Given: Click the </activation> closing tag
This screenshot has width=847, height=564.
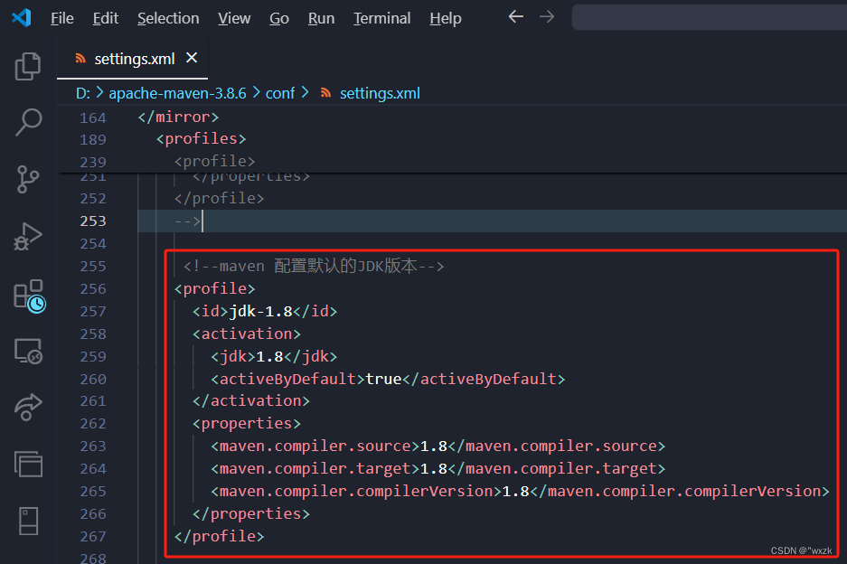Looking at the screenshot, I should click(x=251, y=400).
